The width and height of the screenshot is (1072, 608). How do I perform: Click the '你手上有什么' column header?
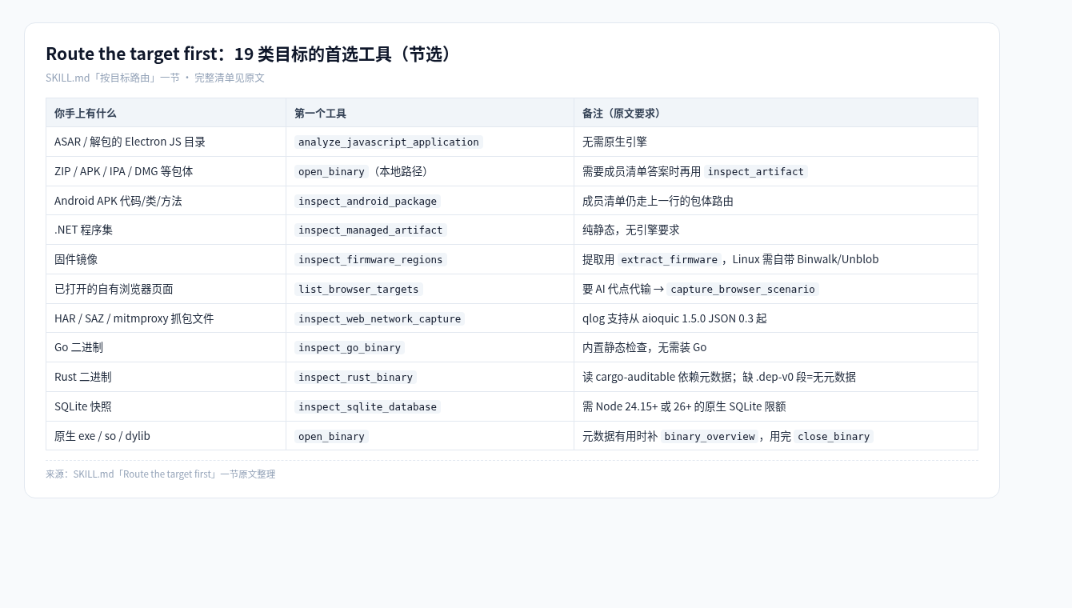pyautogui.click(x=166, y=113)
